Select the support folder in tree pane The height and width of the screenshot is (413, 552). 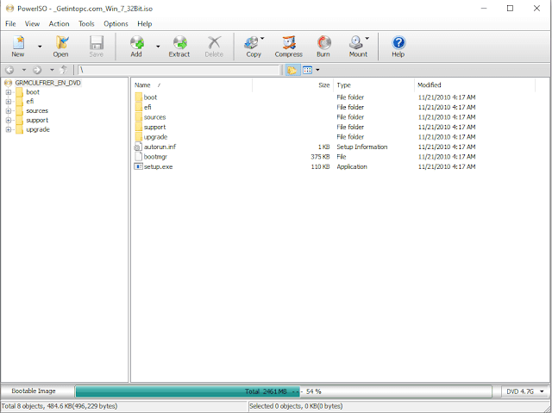(37, 121)
